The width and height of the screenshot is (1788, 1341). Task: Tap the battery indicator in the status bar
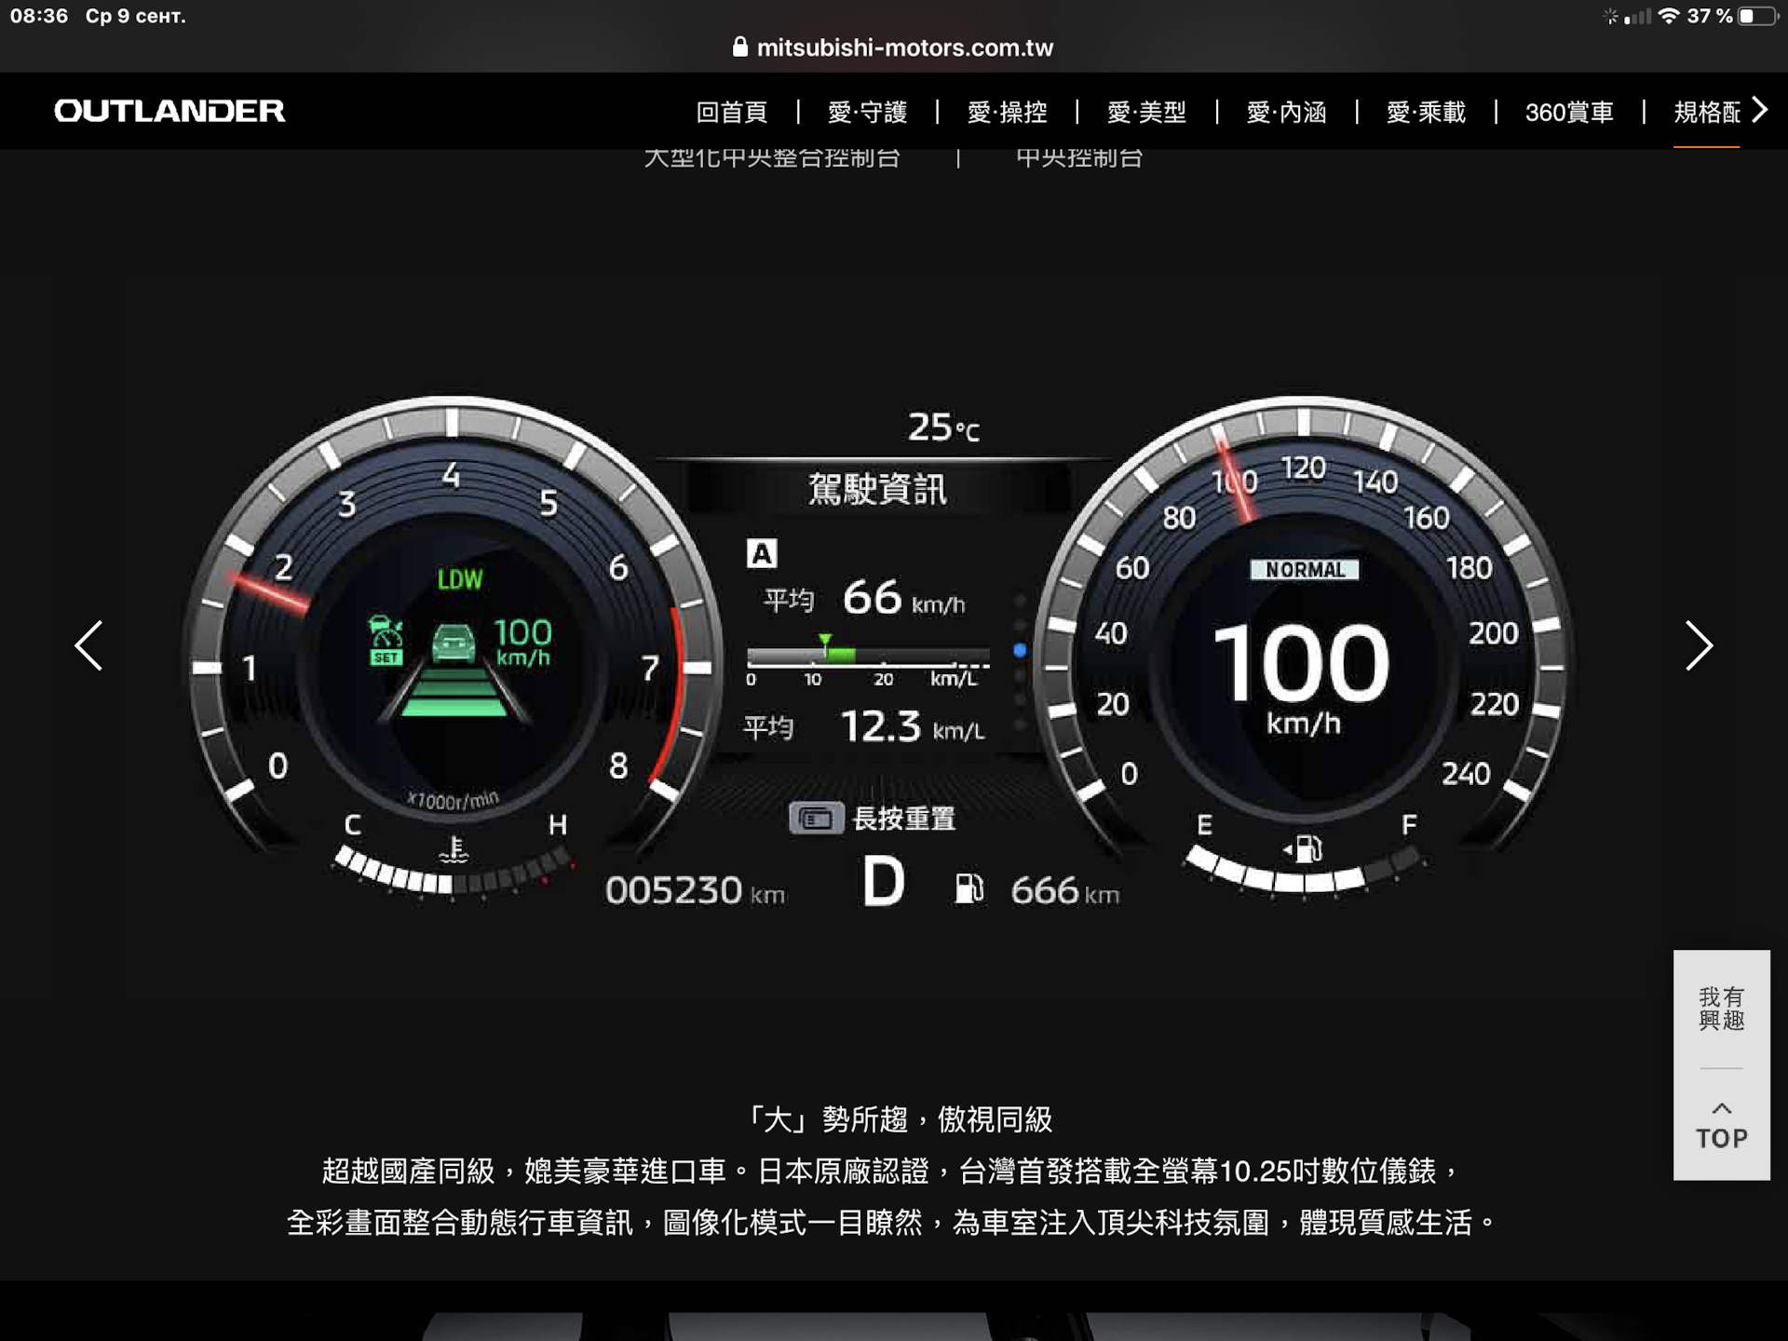point(1757,16)
